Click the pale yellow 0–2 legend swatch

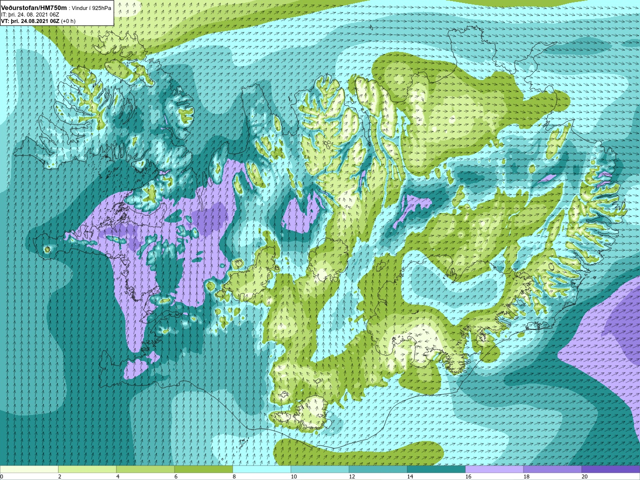click(x=29, y=469)
